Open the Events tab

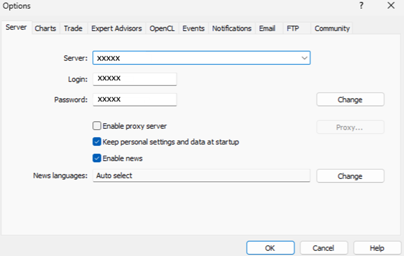coord(193,28)
